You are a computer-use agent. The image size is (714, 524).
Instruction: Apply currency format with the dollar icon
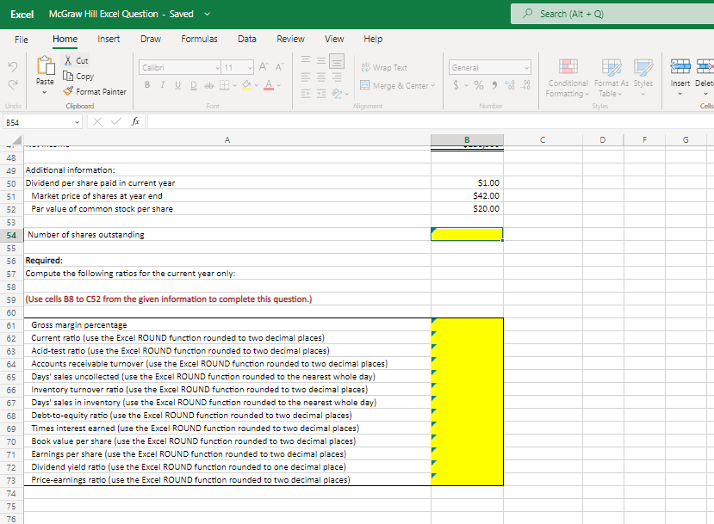(x=456, y=85)
